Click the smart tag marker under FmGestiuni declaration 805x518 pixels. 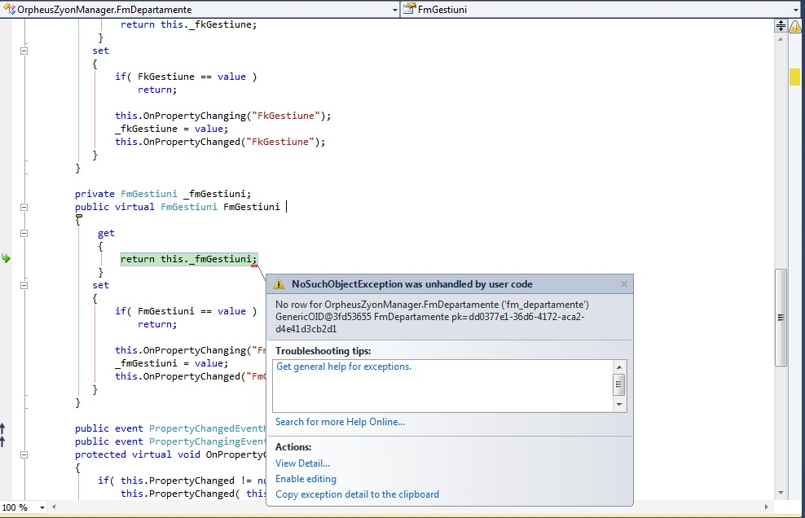tap(79, 217)
